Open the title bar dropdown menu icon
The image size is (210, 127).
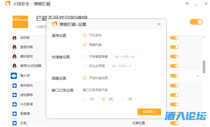187,4
